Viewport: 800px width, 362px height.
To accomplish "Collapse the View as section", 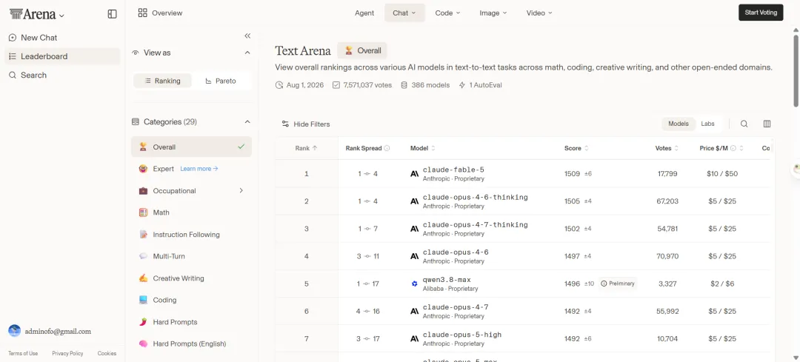I will tap(247, 53).
